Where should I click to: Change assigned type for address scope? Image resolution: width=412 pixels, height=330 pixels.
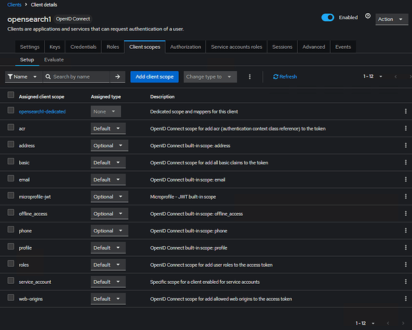click(x=110, y=146)
